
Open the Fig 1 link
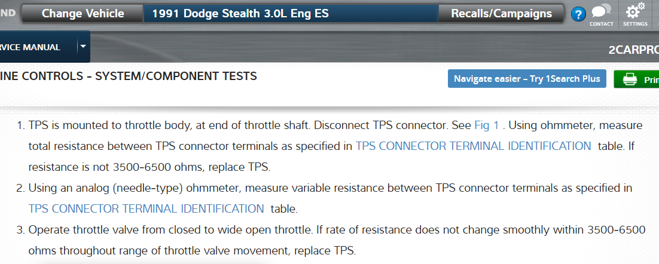tap(486, 125)
